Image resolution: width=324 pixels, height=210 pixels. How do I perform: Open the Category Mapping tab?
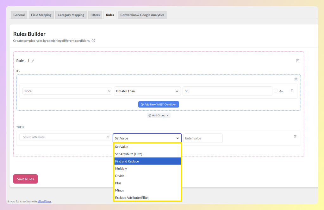click(71, 15)
